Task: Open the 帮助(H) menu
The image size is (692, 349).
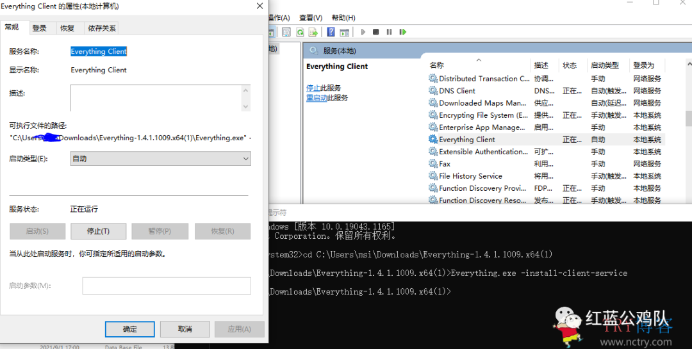Action: coord(343,18)
